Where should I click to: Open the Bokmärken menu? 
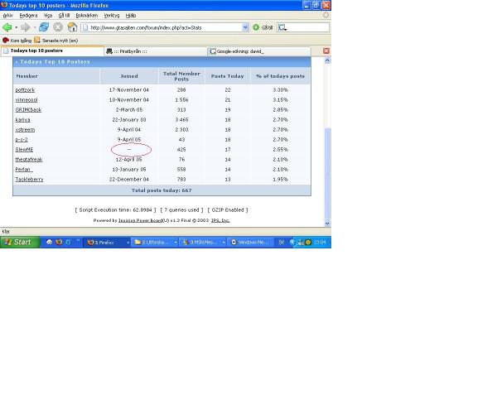(x=86, y=15)
